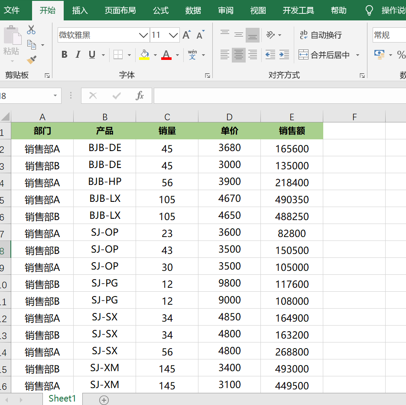Click the Decrease Indent icon
406x405 pixels.
click(270, 55)
